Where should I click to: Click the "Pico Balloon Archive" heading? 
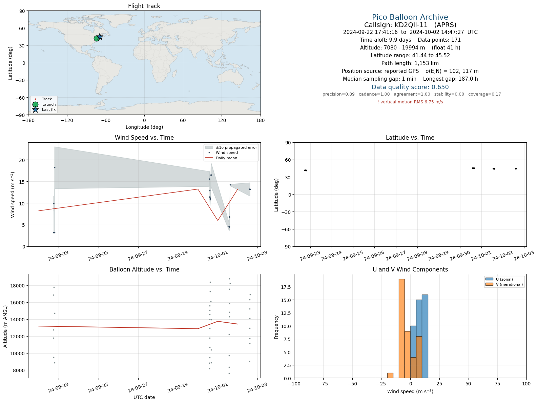pos(410,17)
